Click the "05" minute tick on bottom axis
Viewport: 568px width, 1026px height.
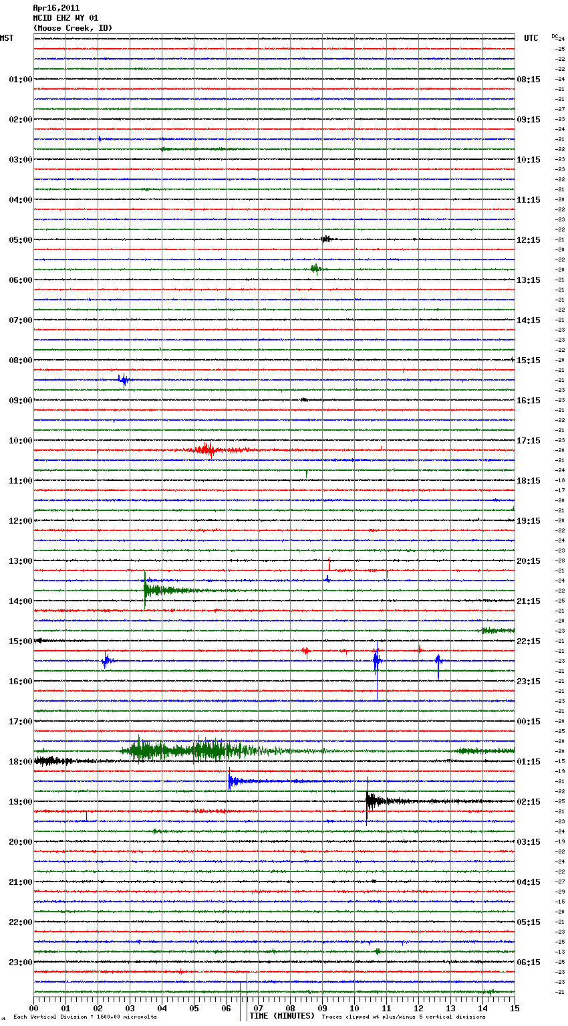click(x=194, y=1007)
